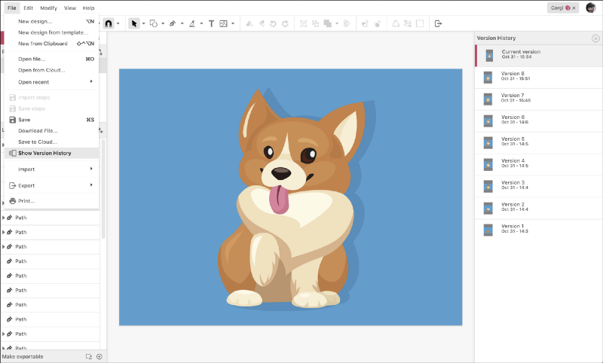Viewport: 603px width, 363px height.
Task: Click the sign-out icon in toolbar
Action: 438,23
